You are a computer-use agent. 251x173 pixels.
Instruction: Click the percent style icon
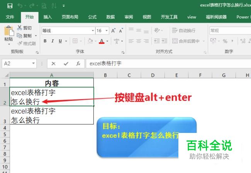225,41
